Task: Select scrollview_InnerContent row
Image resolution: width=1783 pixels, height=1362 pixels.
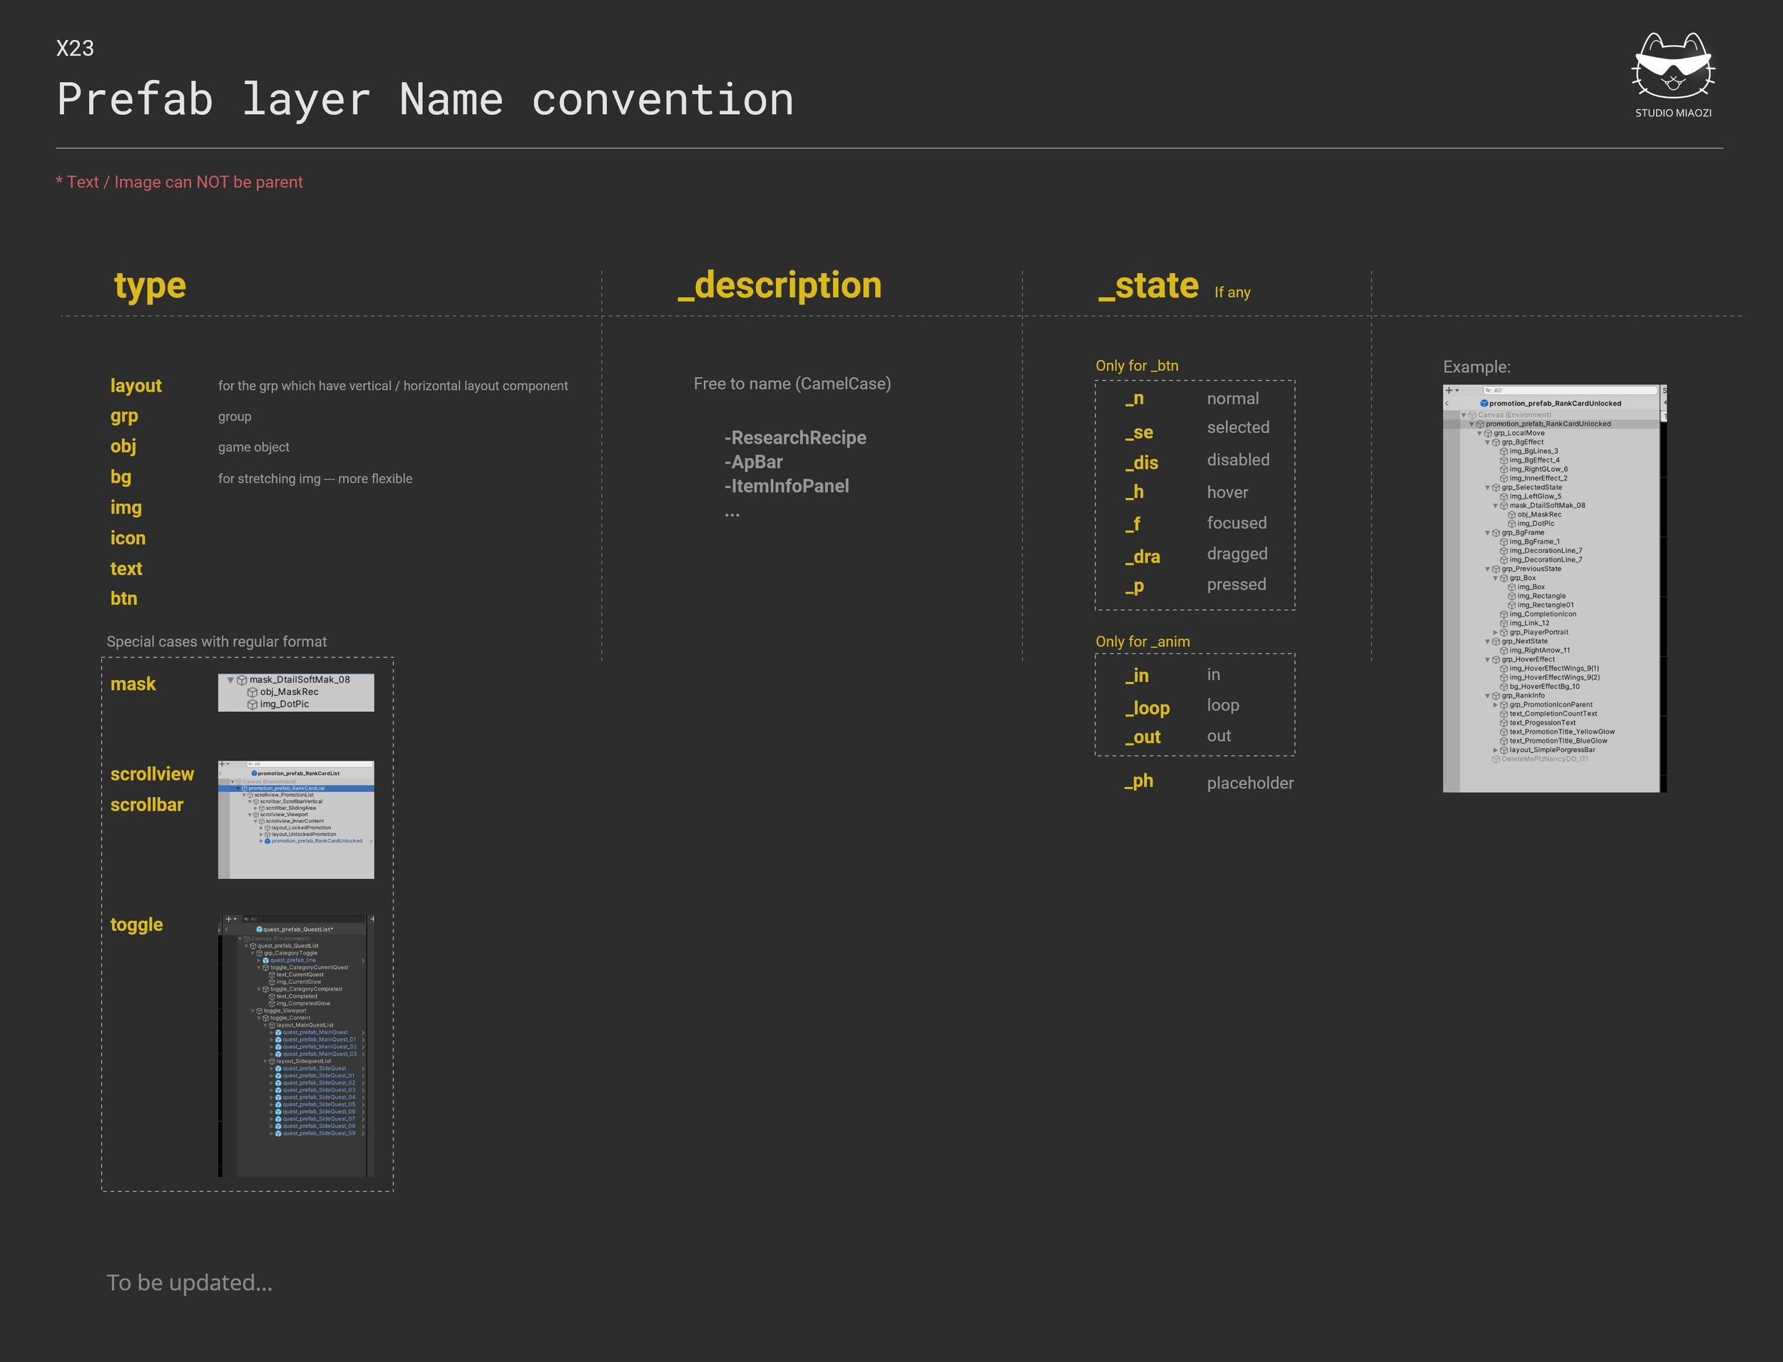Action: (x=295, y=821)
